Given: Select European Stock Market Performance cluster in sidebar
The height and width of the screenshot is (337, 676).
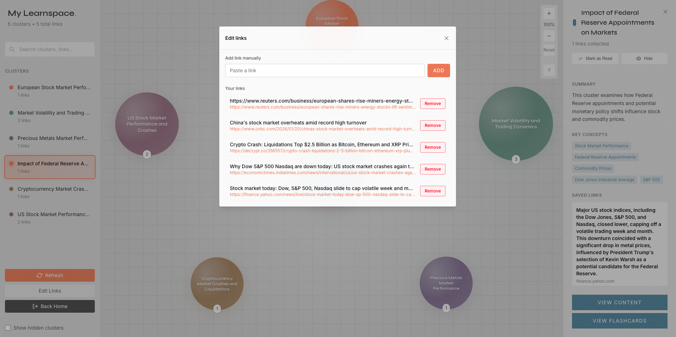Looking at the screenshot, I should pos(50,91).
